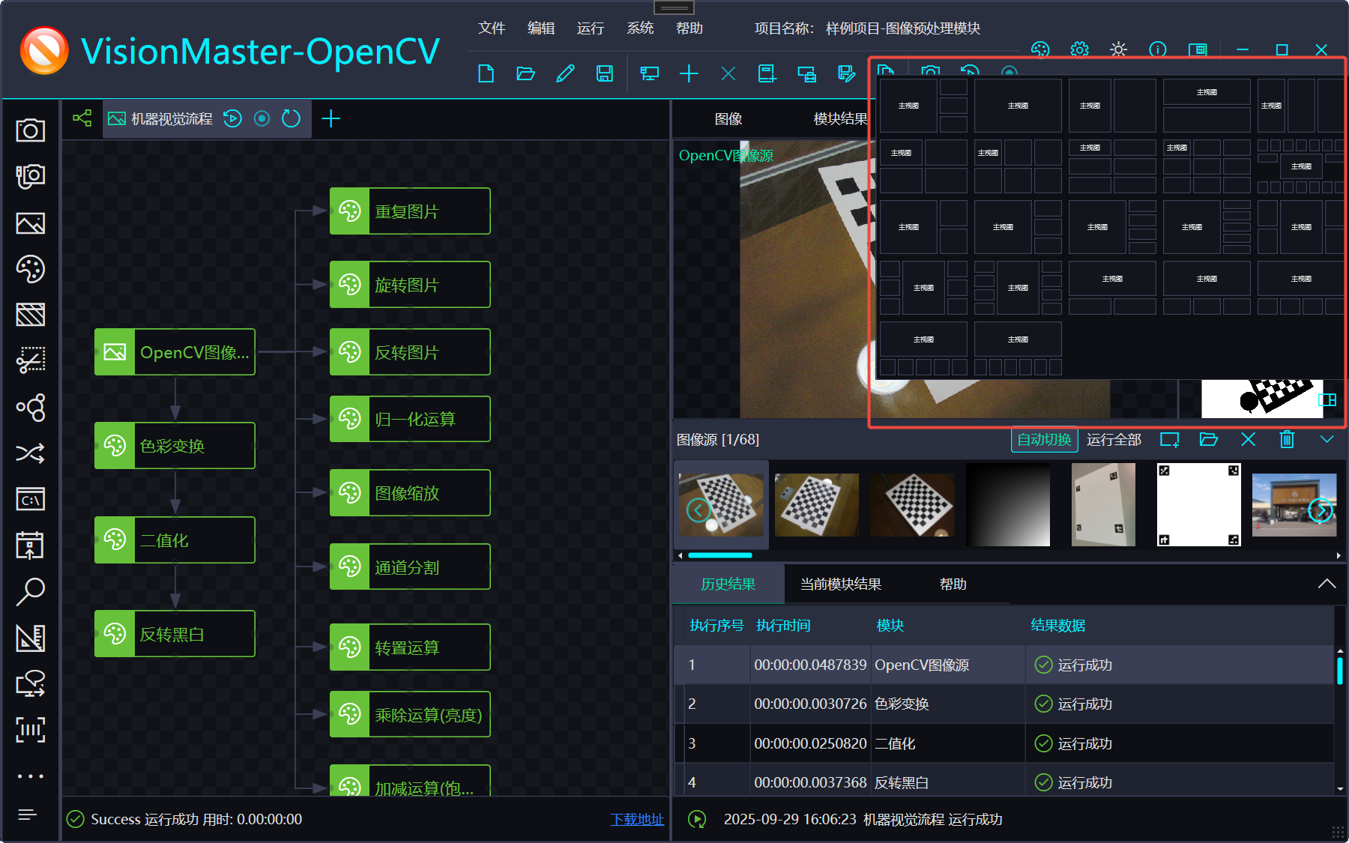
Task: Toggle 自动切换 auto-switch mode
Action: click(1044, 440)
